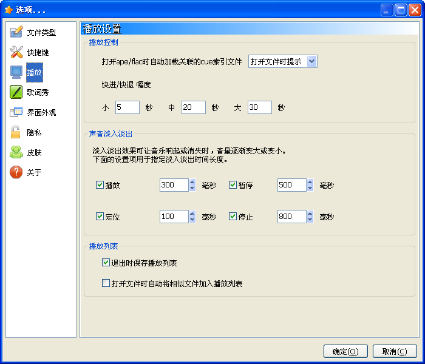Increase the 播放 fade time with up arrow
The width and height of the screenshot is (425, 364).
tap(192, 182)
